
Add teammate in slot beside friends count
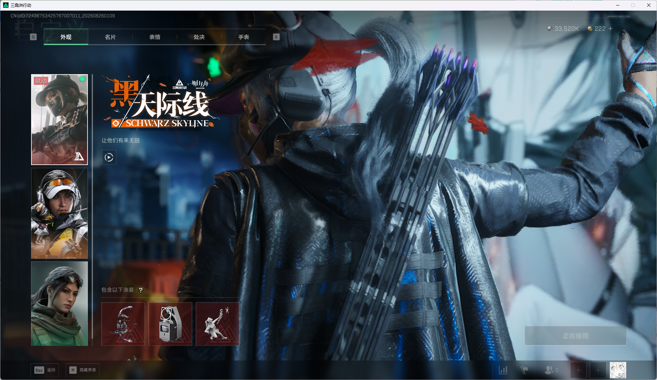[x=578, y=370]
